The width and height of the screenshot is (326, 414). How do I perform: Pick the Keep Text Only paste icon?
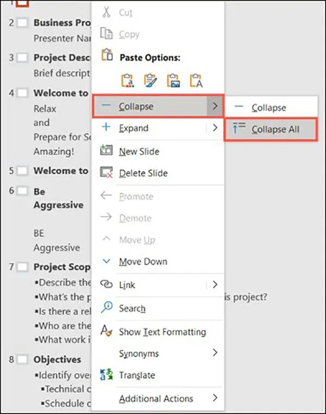[196, 81]
